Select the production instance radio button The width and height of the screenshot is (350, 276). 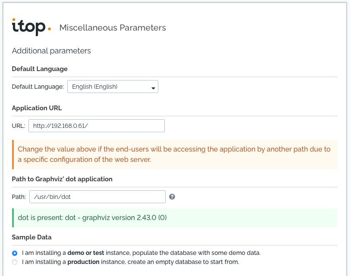(x=15, y=262)
